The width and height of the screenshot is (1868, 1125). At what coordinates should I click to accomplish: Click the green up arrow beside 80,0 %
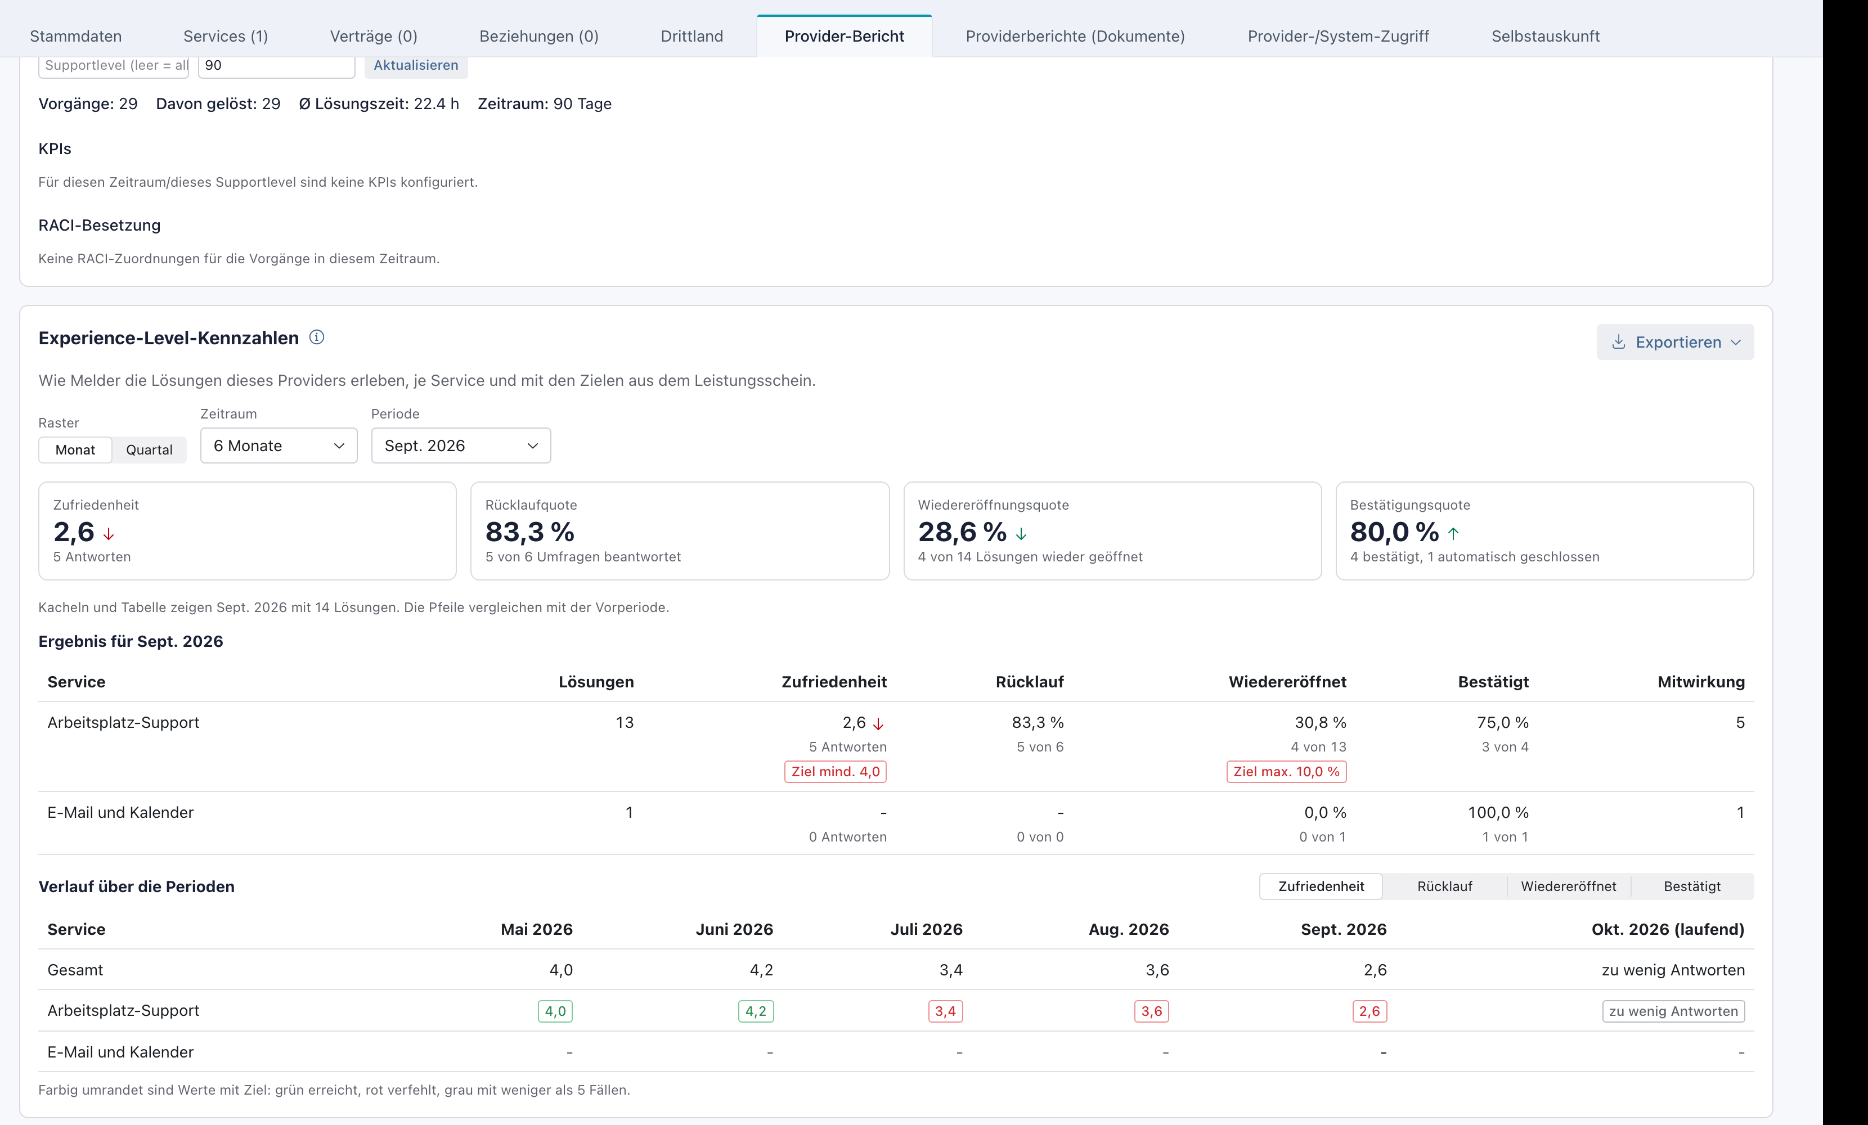pos(1453,534)
